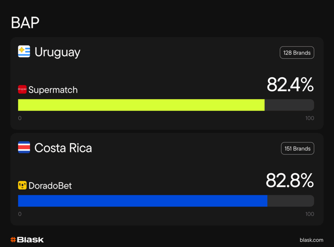Click the unfilled end of Uruguay's bar
Viewport: 334px width, 247px height.
(289, 105)
